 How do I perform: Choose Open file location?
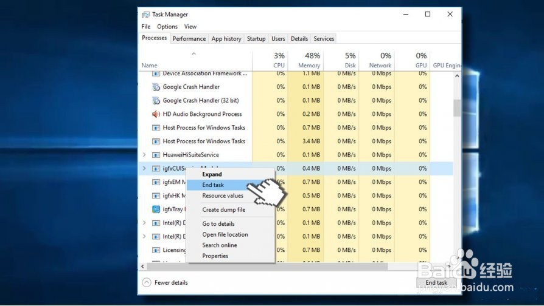point(231,235)
